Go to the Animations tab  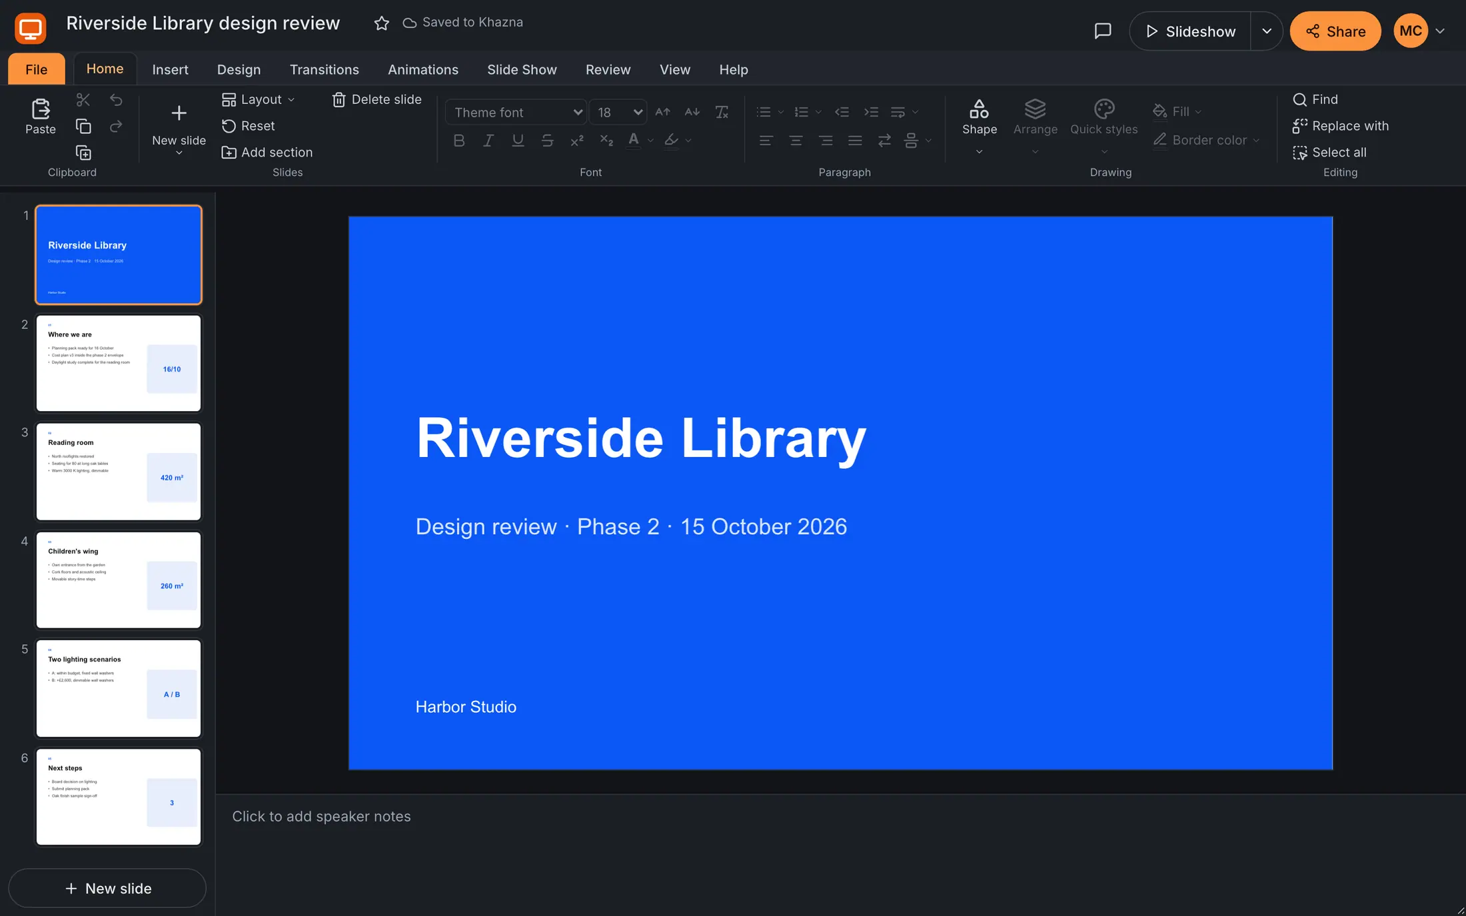pyautogui.click(x=422, y=69)
